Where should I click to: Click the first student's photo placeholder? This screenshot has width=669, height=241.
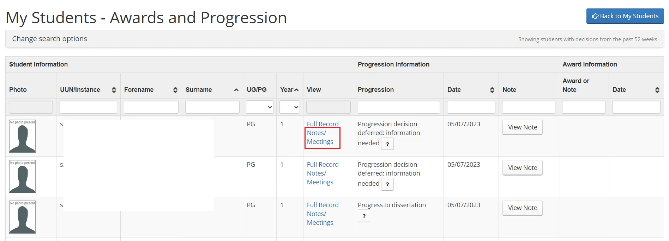pos(22,136)
